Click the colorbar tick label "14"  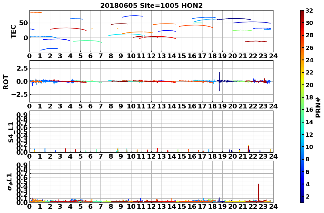click(309, 122)
